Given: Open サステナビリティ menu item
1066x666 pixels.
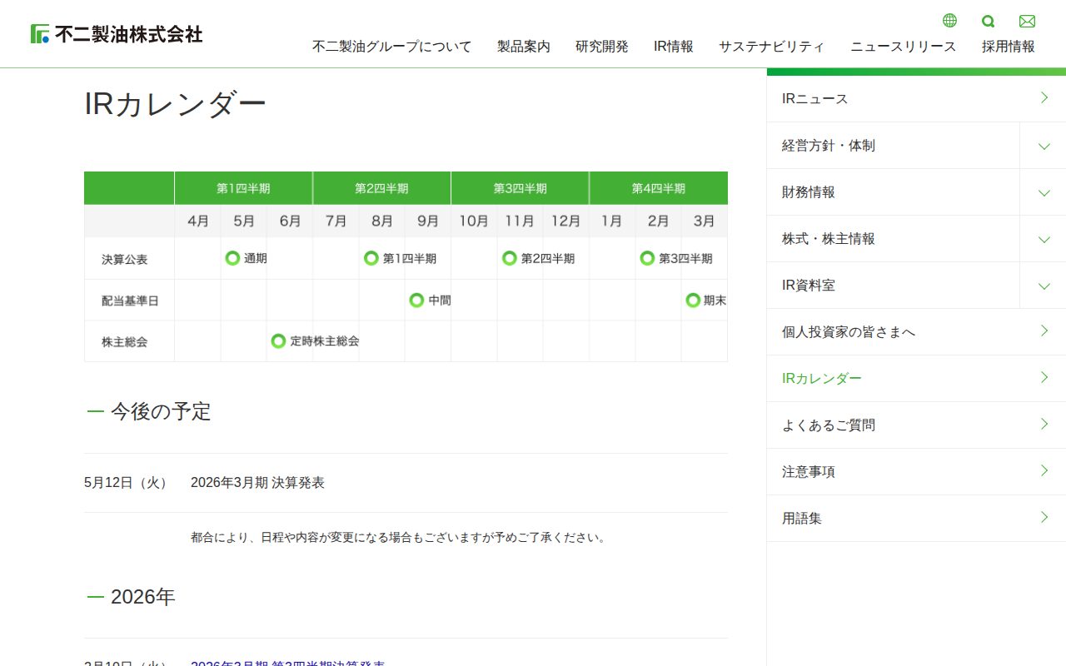Looking at the screenshot, I should tap(772, 47).
